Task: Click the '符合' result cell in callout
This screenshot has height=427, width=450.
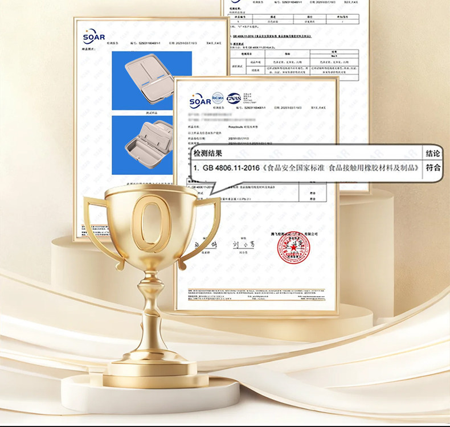Action: [433, 167]
